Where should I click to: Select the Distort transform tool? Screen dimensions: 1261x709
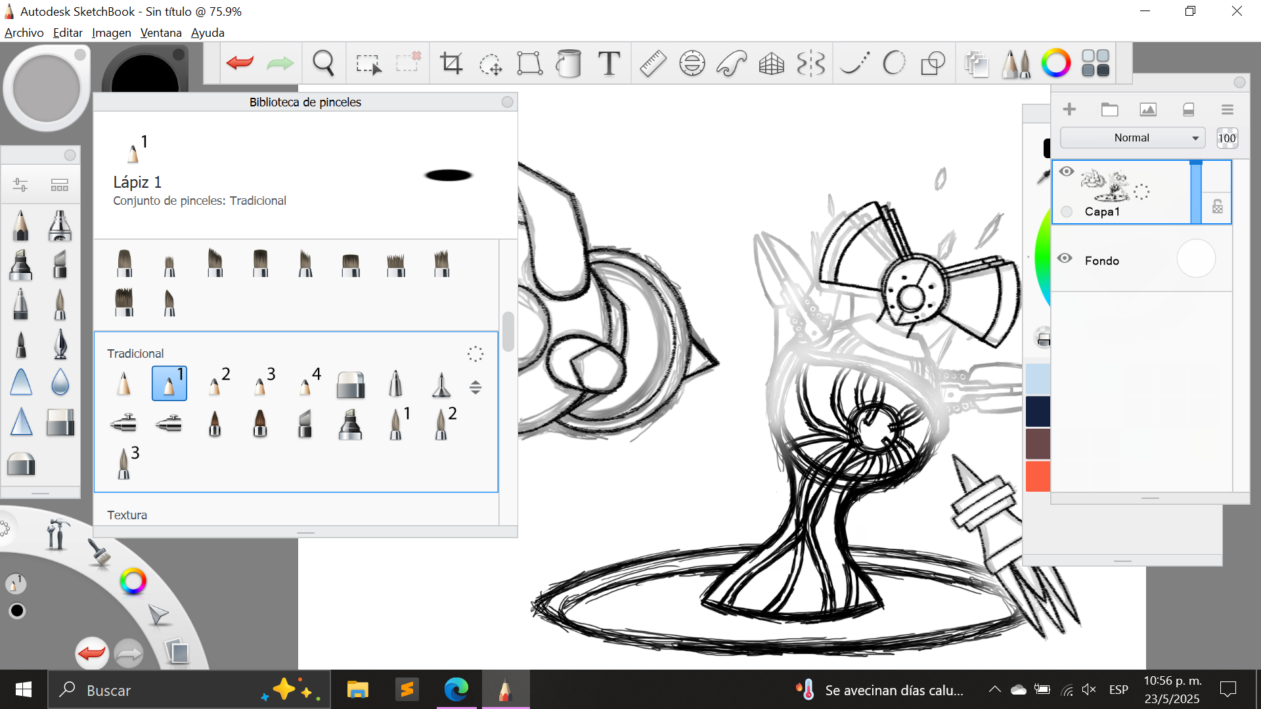click(529, 63)
